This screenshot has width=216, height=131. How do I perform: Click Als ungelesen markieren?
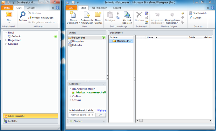click(x=172, y=18)
